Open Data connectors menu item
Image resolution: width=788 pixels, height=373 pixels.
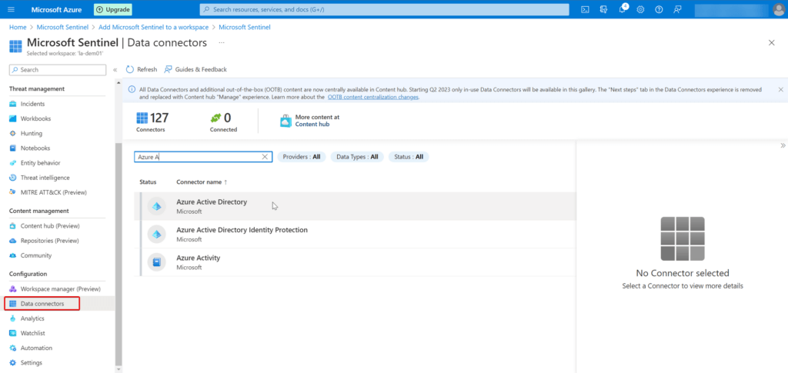pyautogui.click(x=42, y=304)
